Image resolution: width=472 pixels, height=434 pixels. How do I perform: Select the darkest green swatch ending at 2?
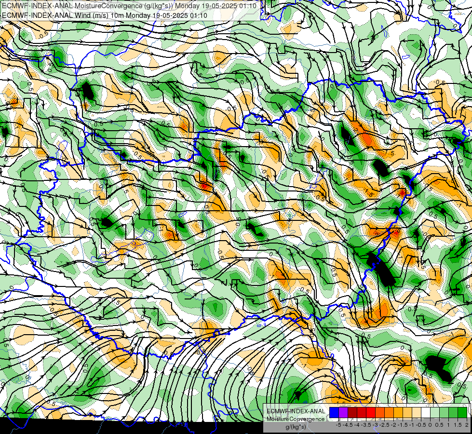point(462,412)
